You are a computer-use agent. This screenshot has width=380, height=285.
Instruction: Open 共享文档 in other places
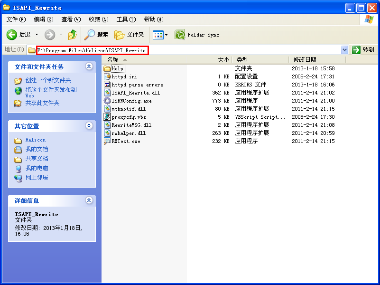coord(37,159)
